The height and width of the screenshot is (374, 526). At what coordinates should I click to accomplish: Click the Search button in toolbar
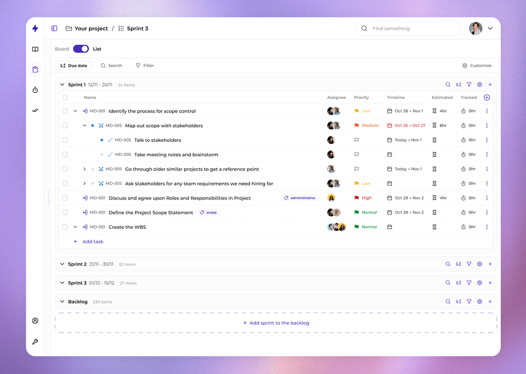(112, 66)
